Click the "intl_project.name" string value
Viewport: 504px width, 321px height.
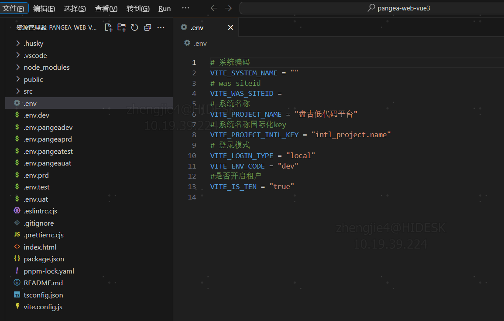click(351, 135)
